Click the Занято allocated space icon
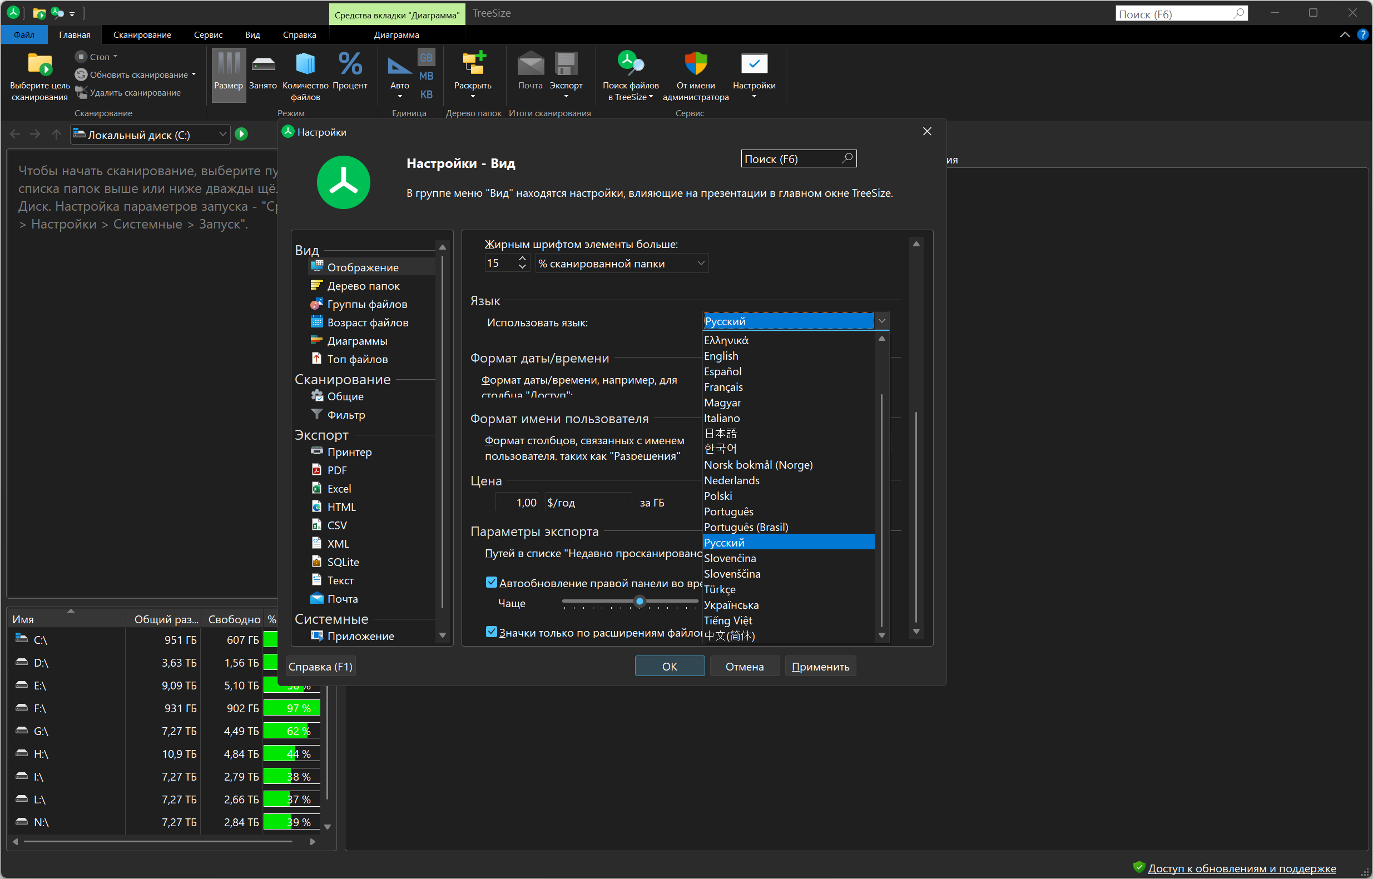 coord(262,64)
